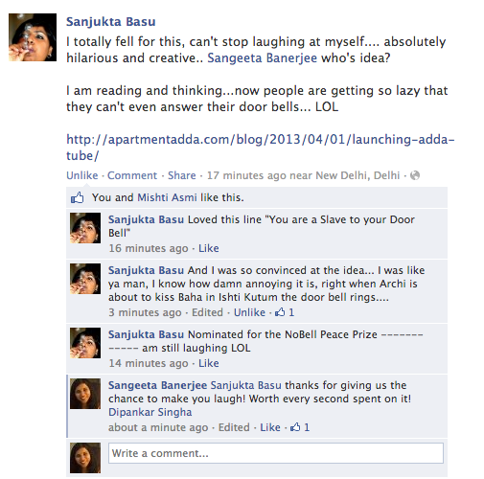Open the apartmentadda.com blog link
484x479 pixels.
(x=260, y=148)
